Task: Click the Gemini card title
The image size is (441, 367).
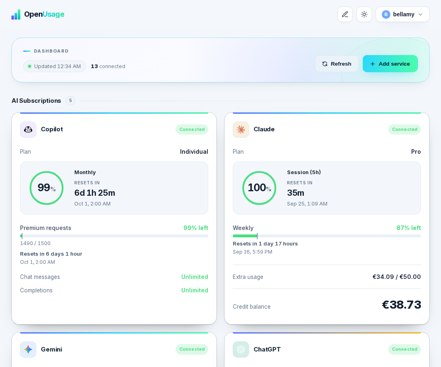Action: coord(51,349)
